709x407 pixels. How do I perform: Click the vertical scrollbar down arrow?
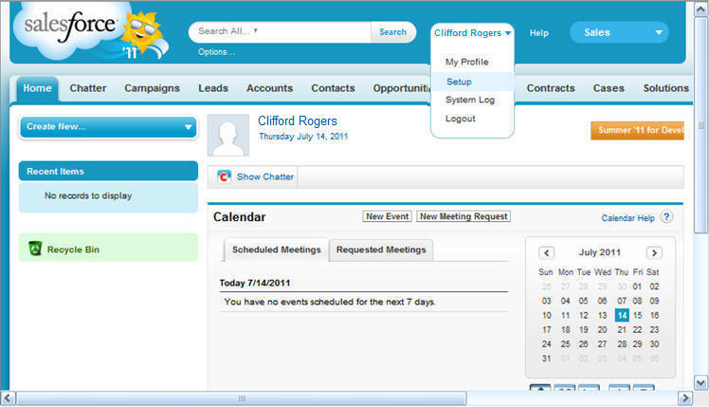click(700, 383)
